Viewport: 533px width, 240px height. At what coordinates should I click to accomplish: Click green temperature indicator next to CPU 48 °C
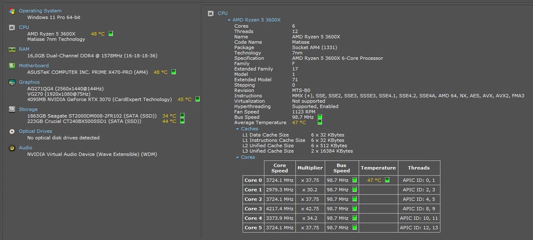[x=110, y=34]
